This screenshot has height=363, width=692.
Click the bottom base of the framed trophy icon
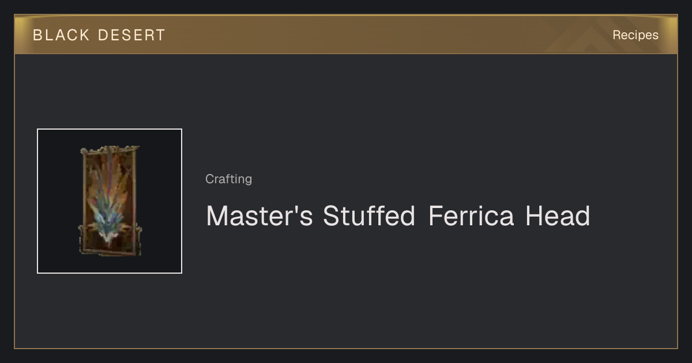point(110,251)
